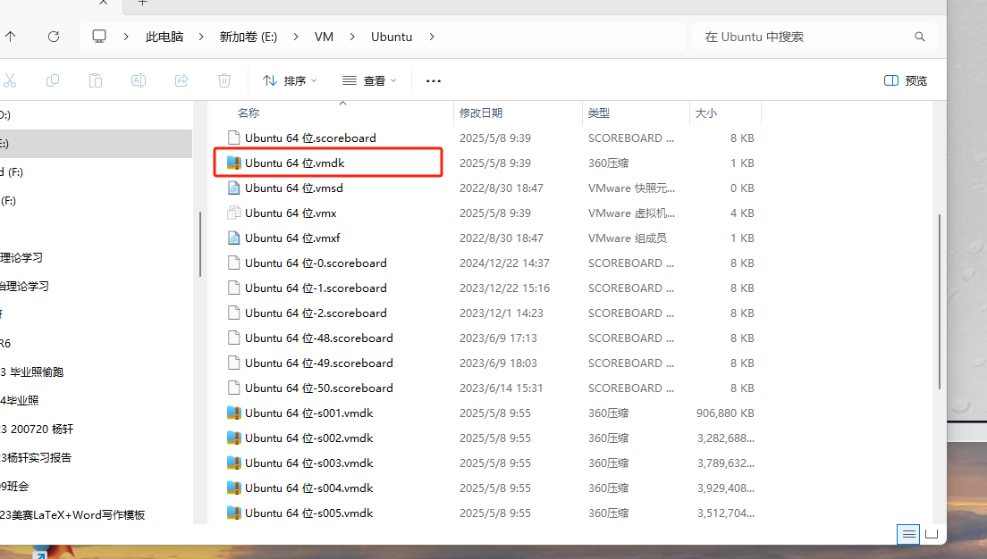Select file Ubuntu 64 位-2.scoreboard
987x559 pixels.
coord(316,313)
